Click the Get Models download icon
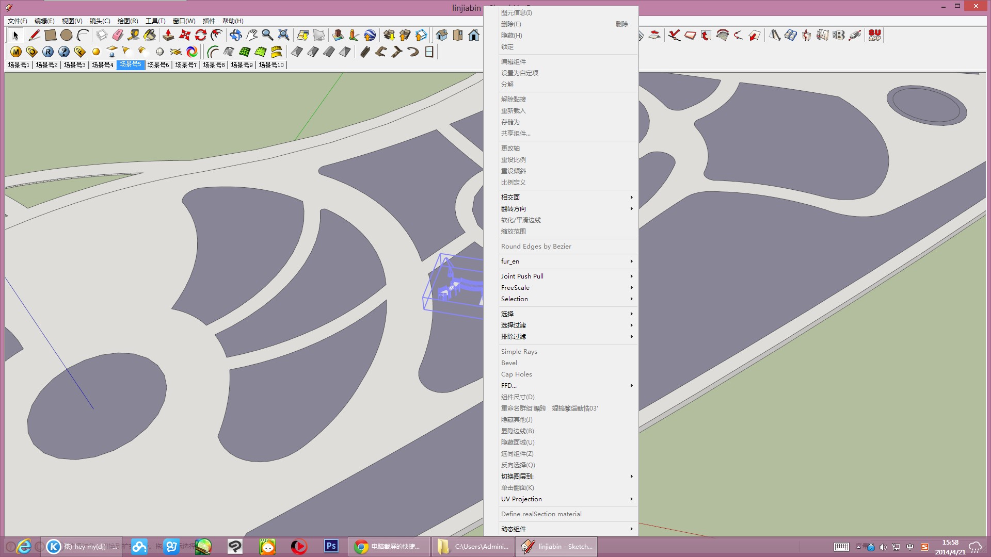The width and height of the screenshot is (991, 557). click(x=389, y=35)
